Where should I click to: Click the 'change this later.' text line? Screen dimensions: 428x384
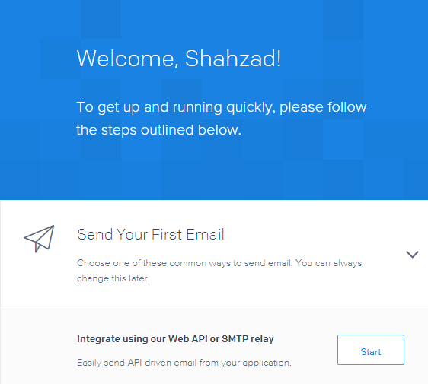(x=113, y=278)
